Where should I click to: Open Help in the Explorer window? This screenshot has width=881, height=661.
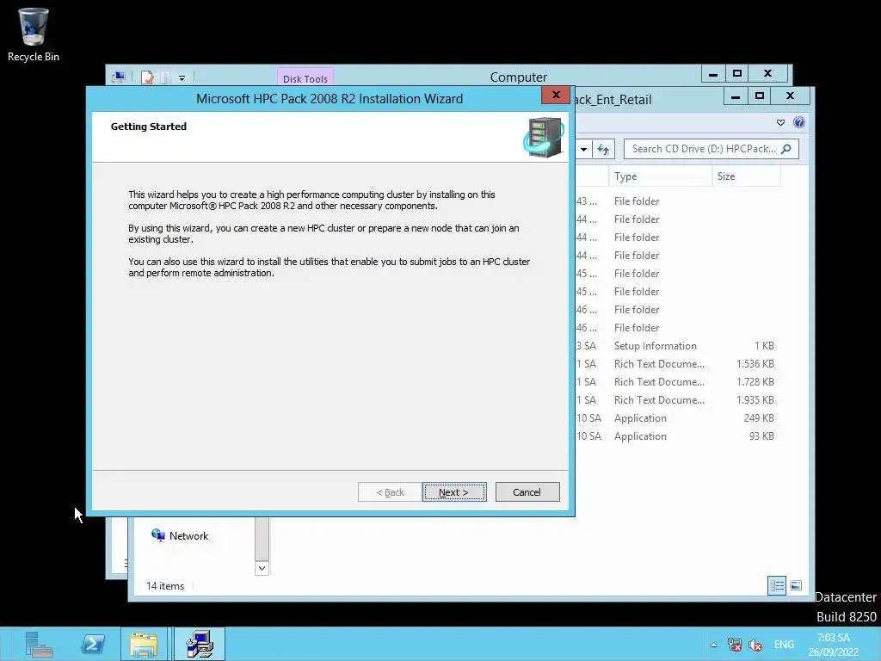[x=799, y=122]
